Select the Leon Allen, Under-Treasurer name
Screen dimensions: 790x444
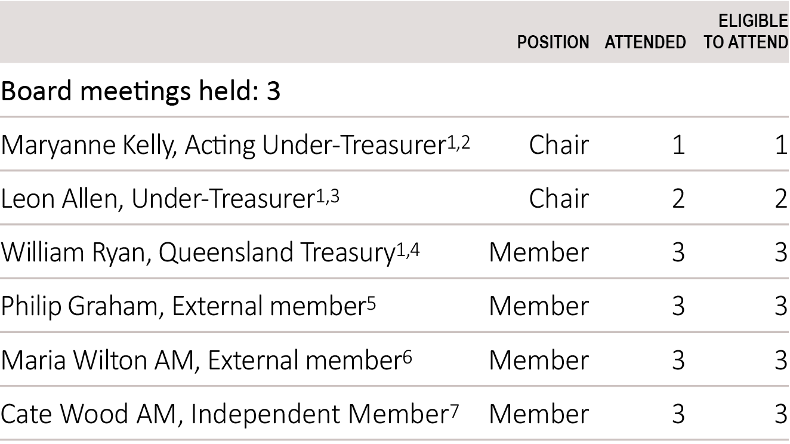pos(158,199)
